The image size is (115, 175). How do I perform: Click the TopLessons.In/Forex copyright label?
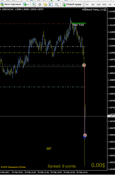(13, 167)
